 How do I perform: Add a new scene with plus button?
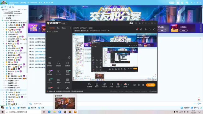70,28
